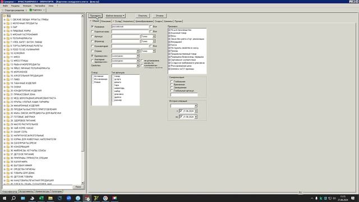The image size is (359, 202).
Task: Switch to the Скидки filter tab
Action: point(158,21)
